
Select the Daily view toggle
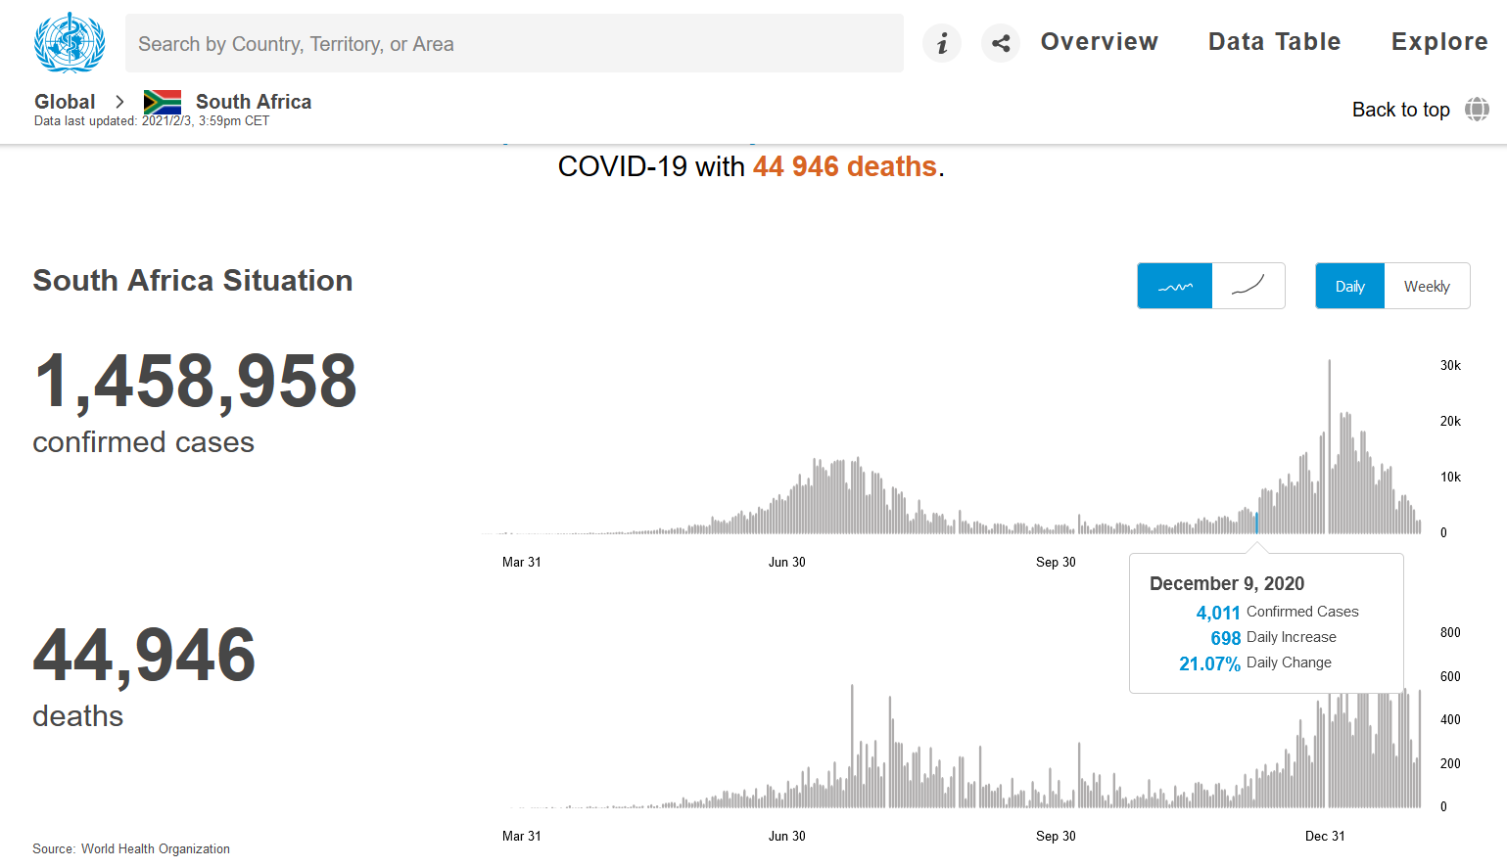pos(1349,286)
